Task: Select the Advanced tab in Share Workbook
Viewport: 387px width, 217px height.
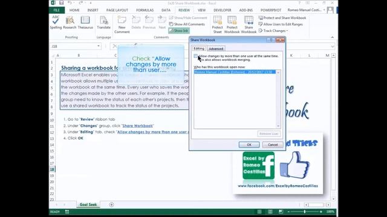Action: (x=216, y=49)
